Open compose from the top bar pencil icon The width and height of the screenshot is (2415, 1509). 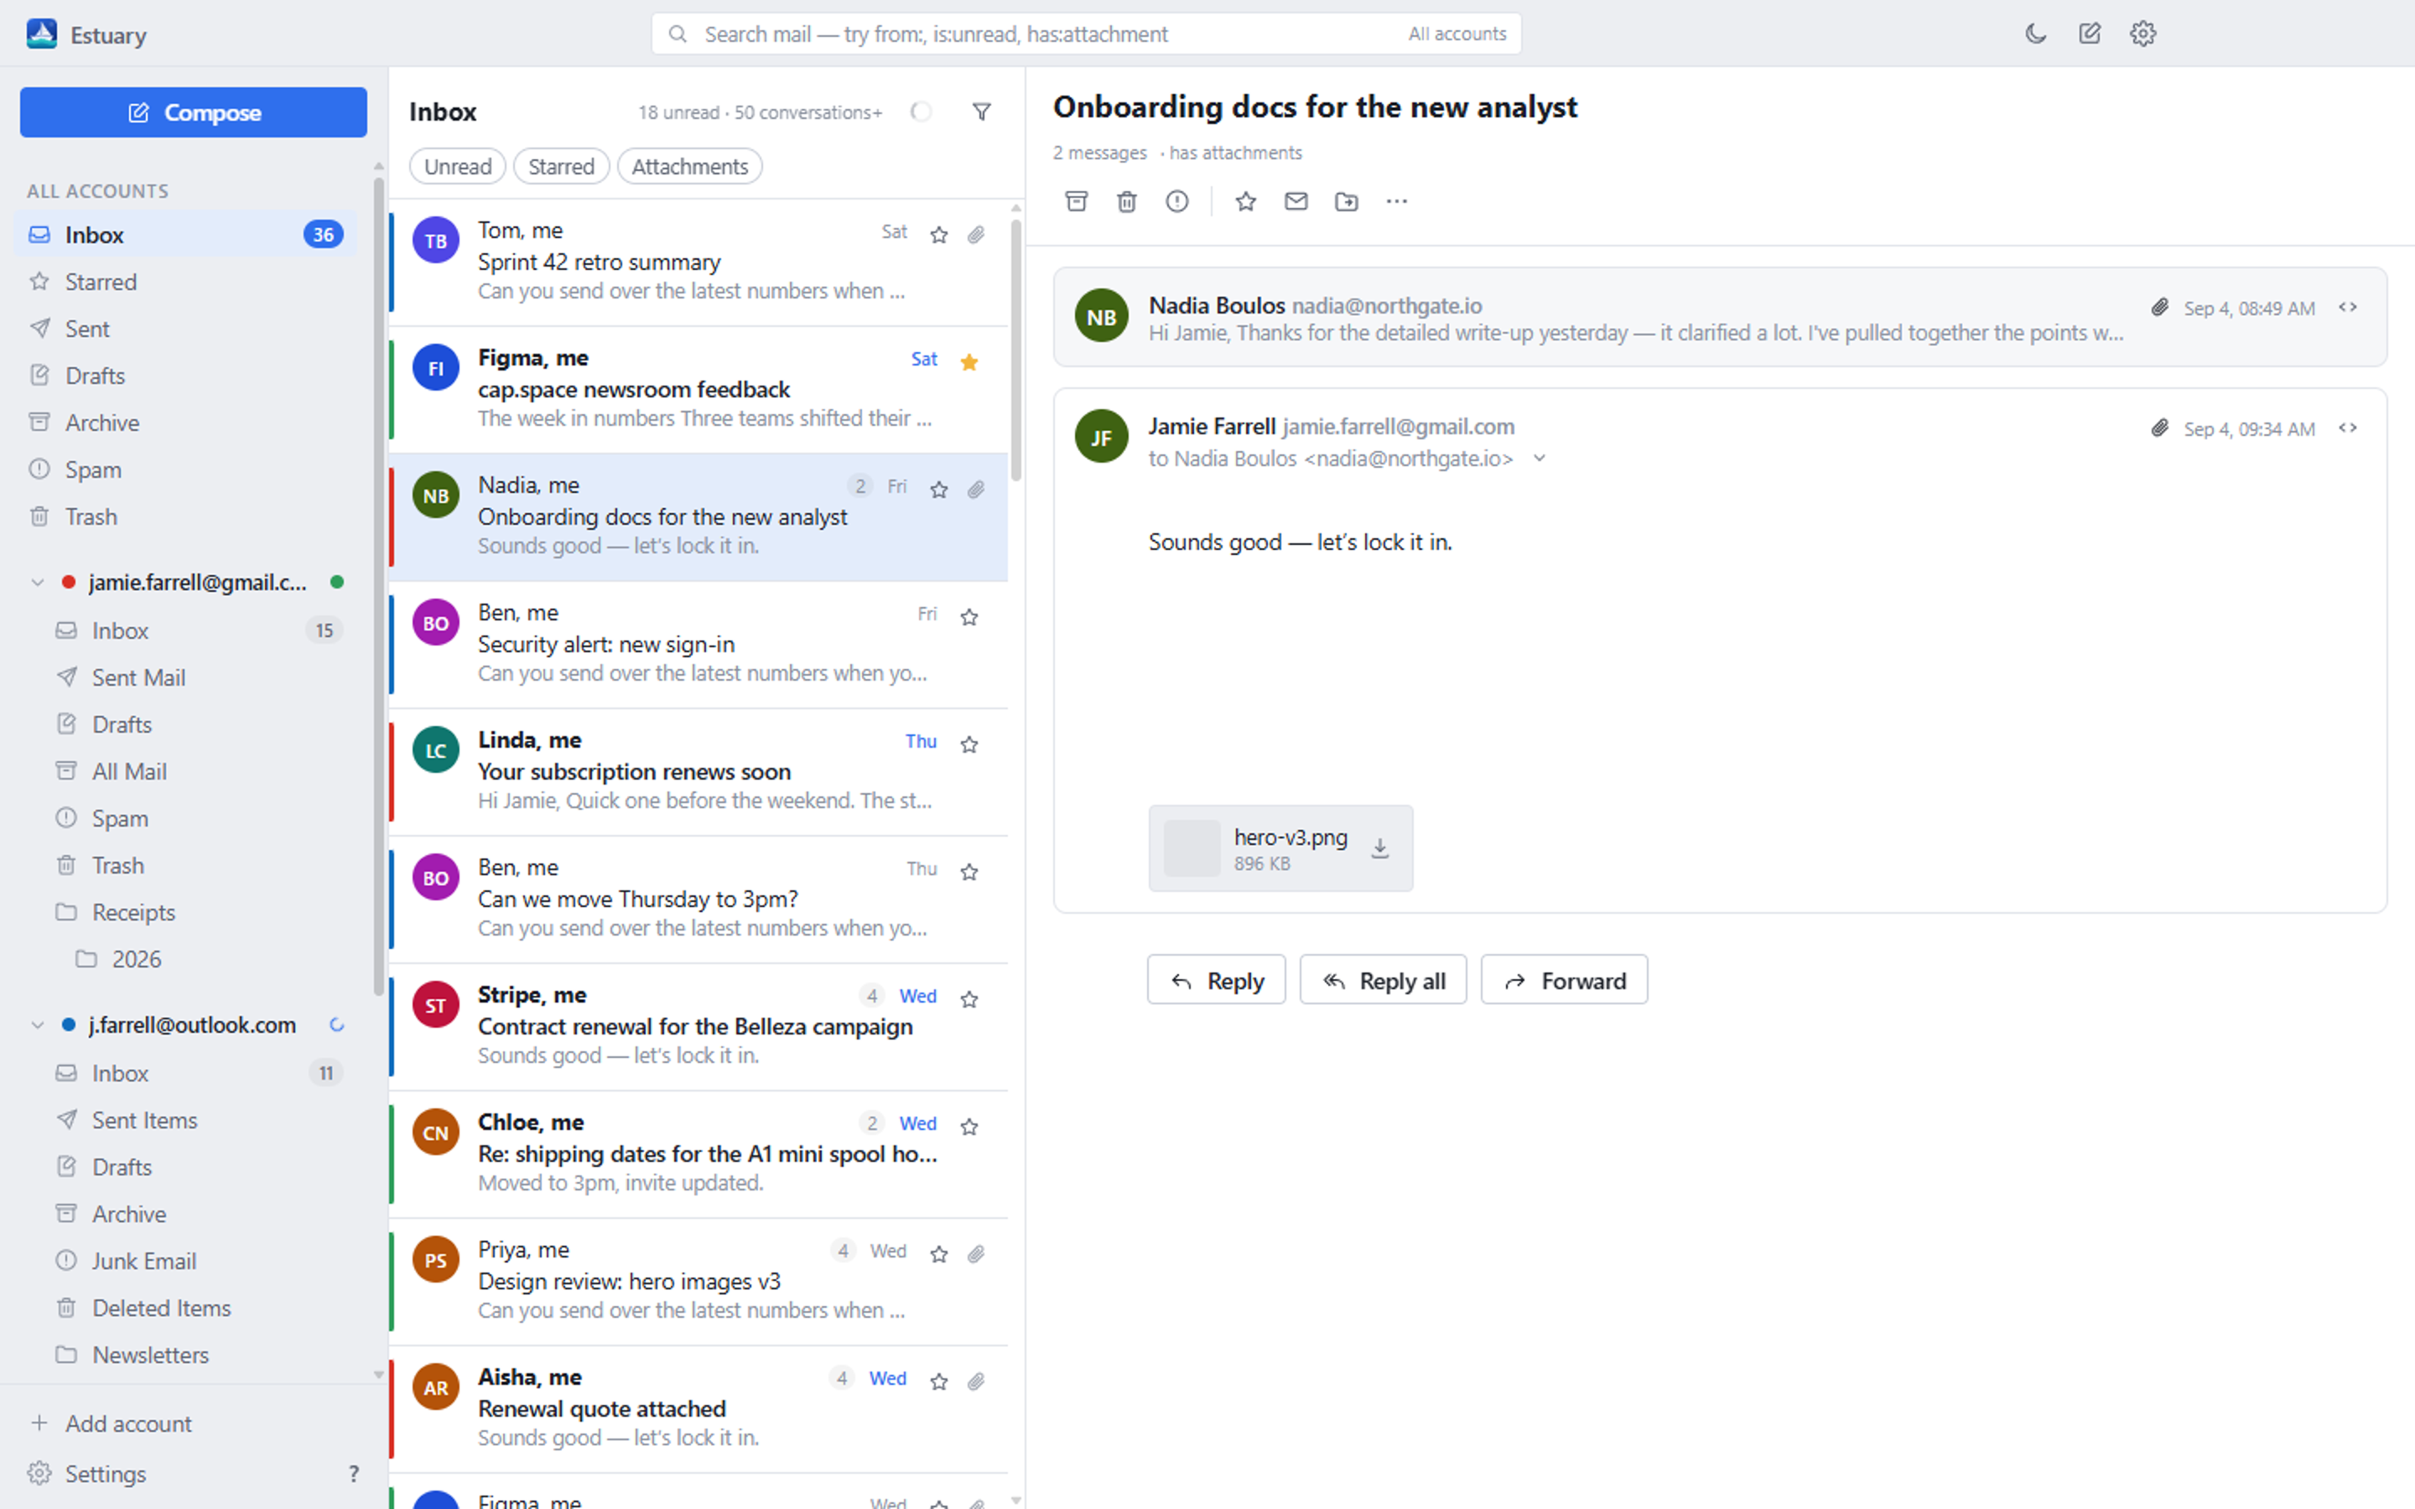pos(2089,34)
